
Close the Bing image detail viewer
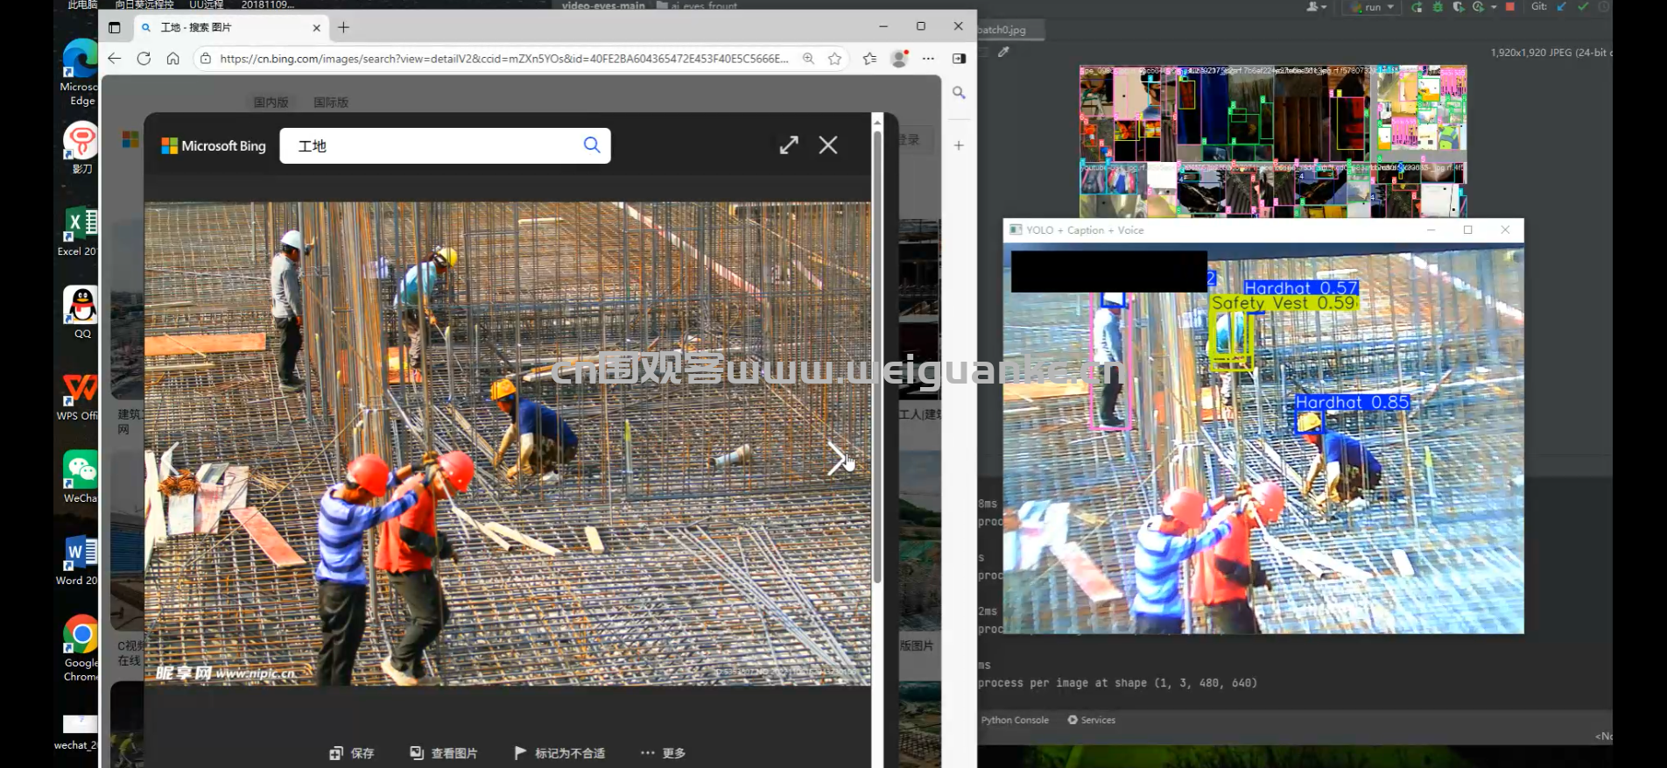pos(828,145)
